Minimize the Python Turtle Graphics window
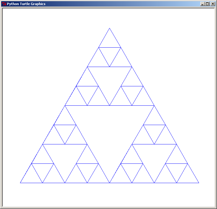Image resolution: width=217 pixels, height=209 pixels. coord(202,4)
